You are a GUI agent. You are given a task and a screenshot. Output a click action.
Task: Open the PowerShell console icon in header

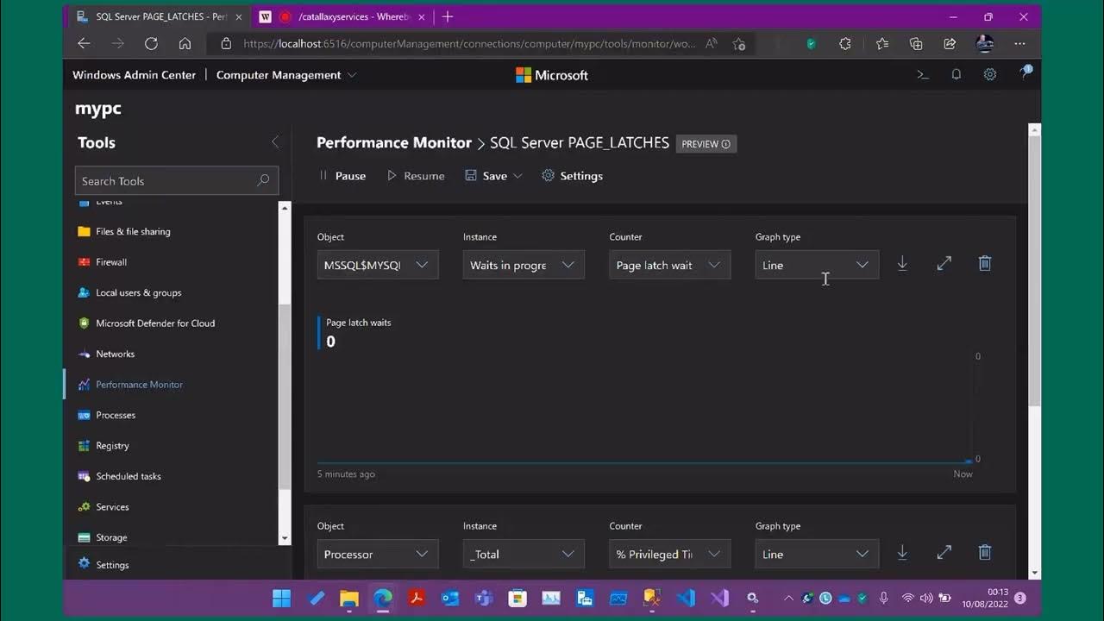(923, 75)
